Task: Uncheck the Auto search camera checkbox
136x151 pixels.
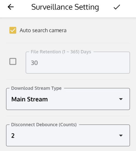Action: 13,30
